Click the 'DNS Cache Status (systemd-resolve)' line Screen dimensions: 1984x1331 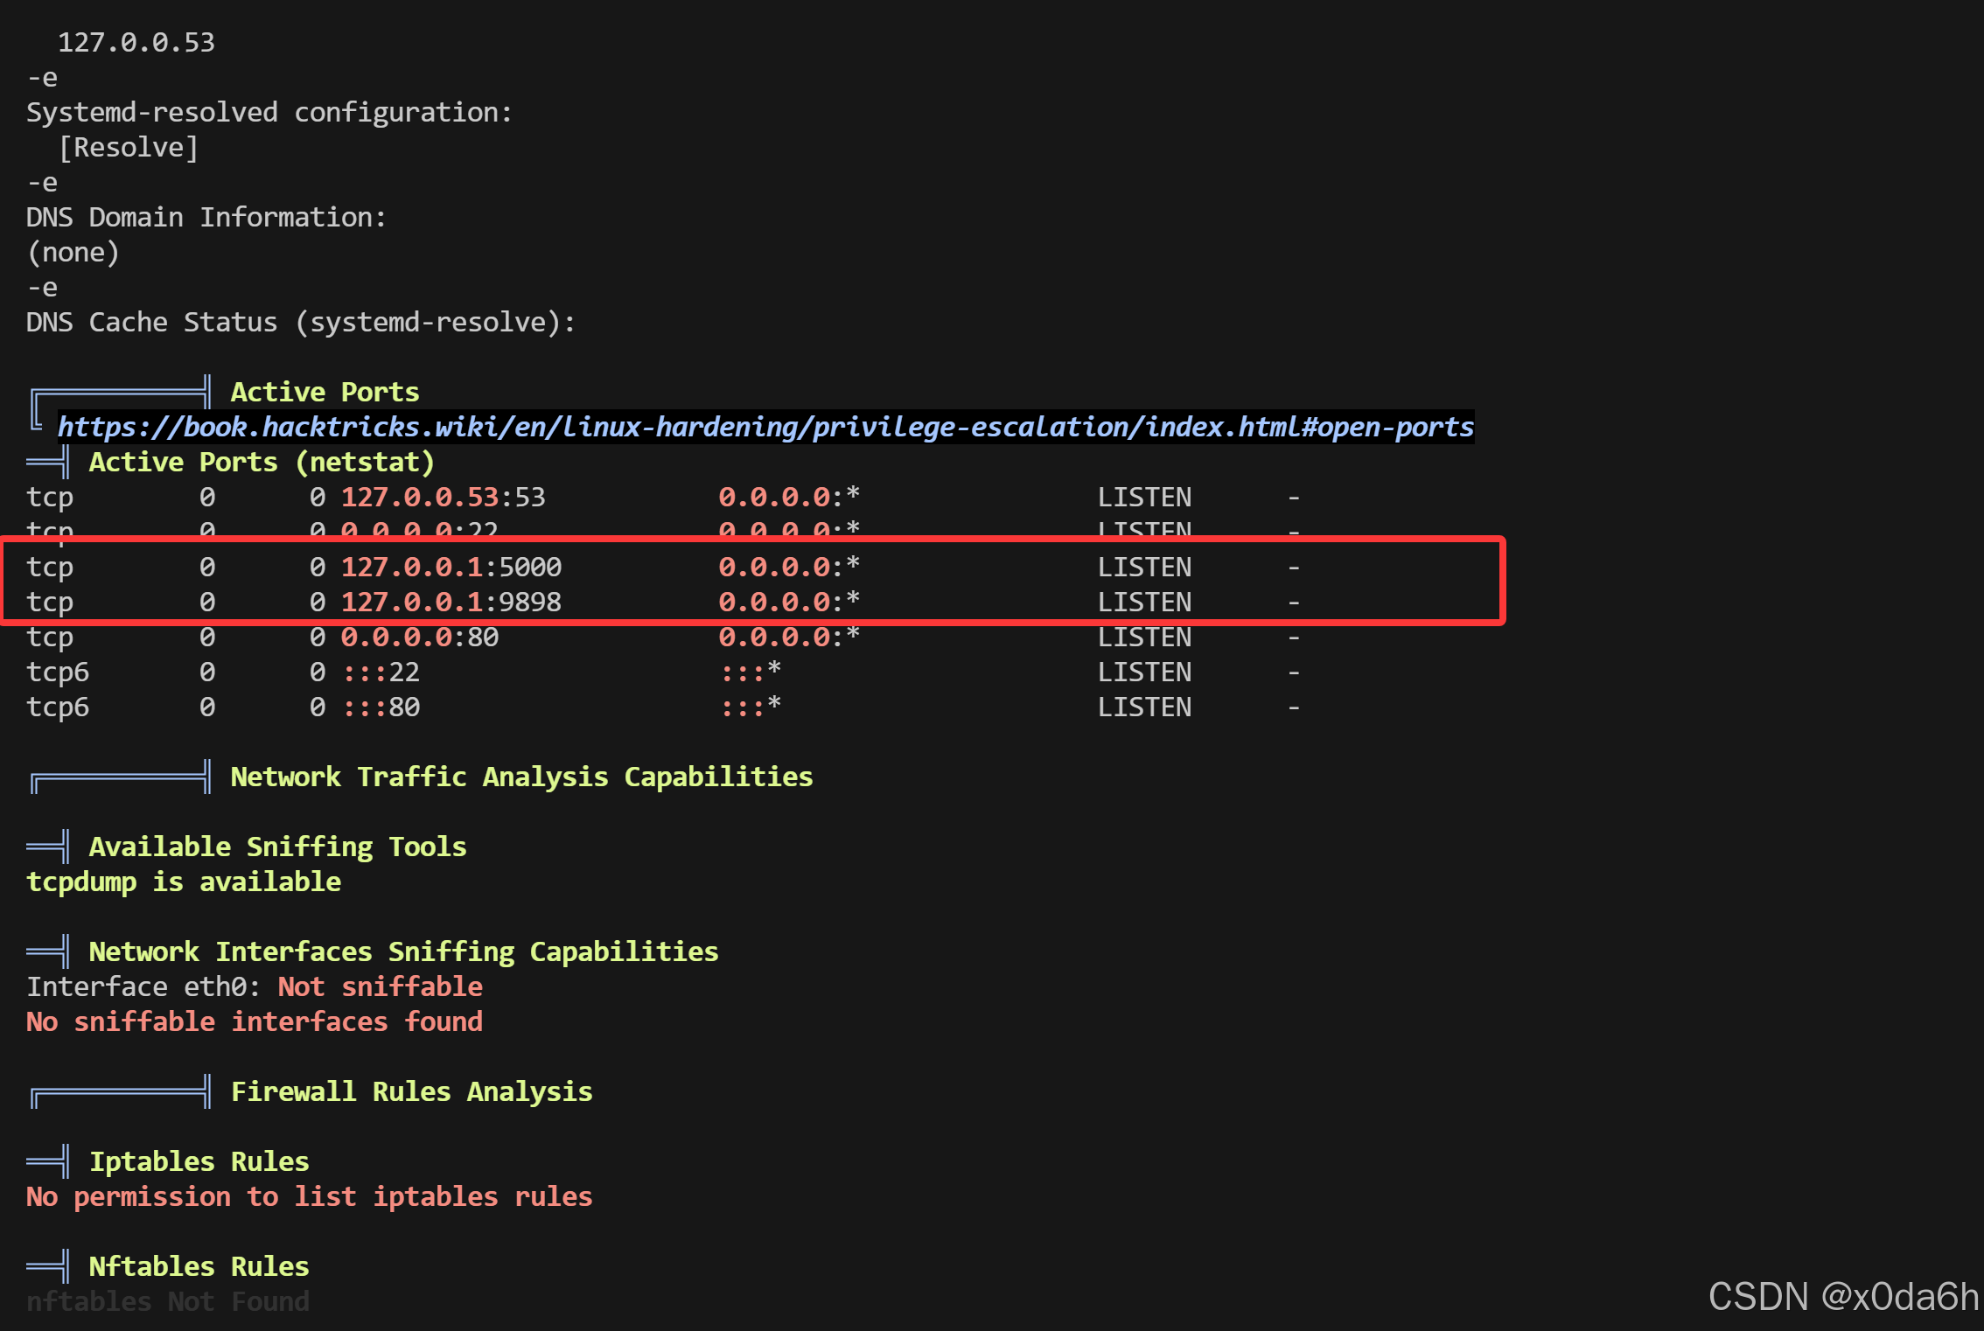(x=301, y=322)
